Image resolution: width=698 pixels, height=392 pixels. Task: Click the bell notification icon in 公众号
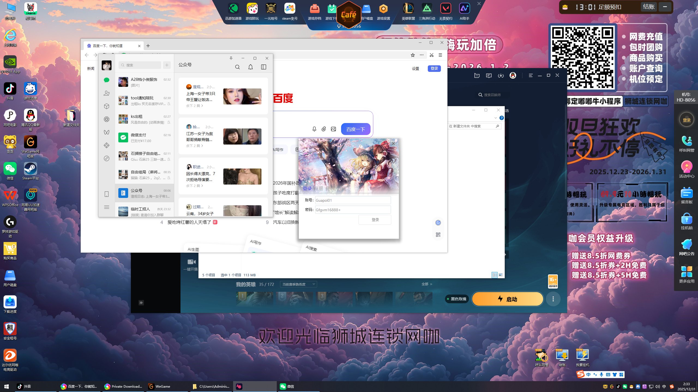251,67
